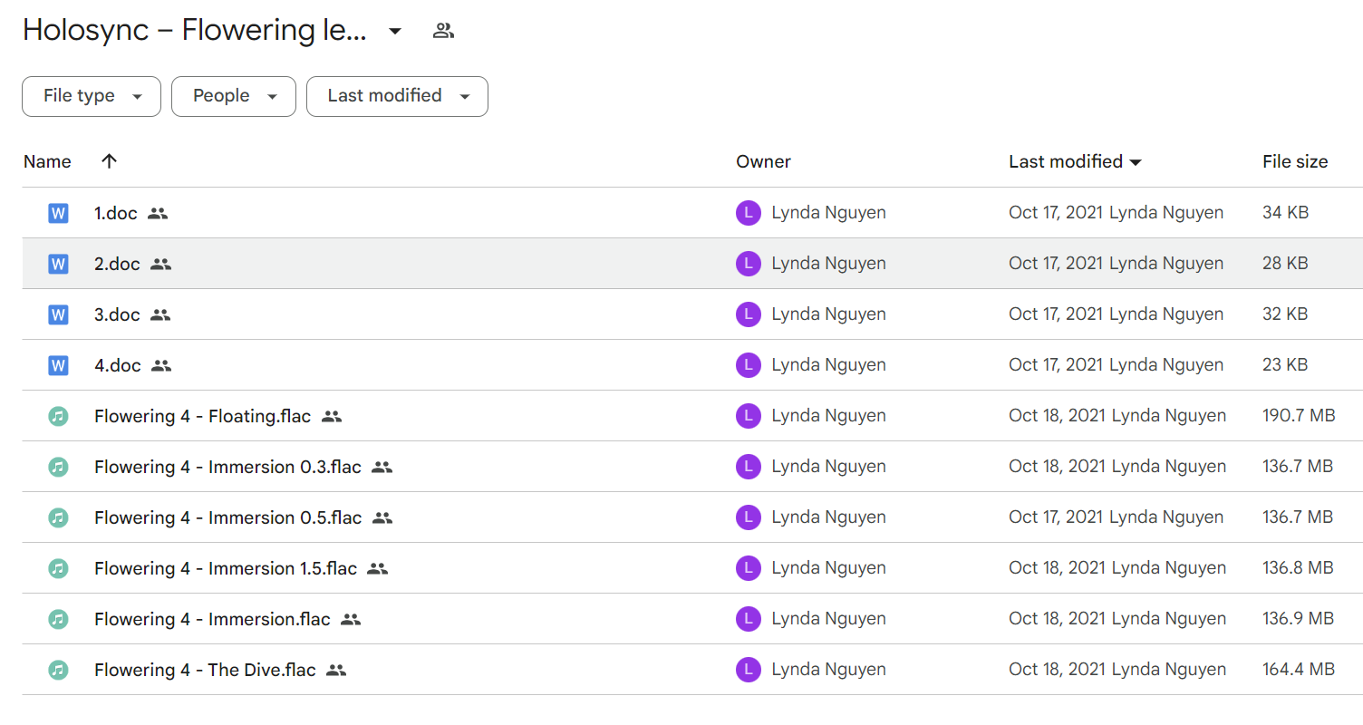Click the audio icon for Immersion 0.5.flac

58,518
